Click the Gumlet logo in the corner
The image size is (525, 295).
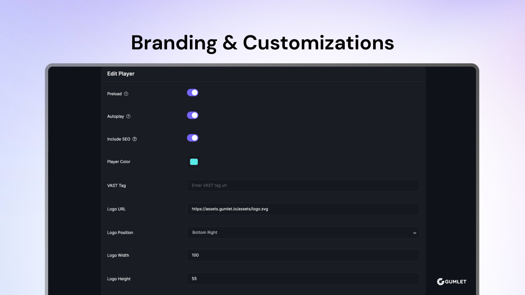pos(451,281)
